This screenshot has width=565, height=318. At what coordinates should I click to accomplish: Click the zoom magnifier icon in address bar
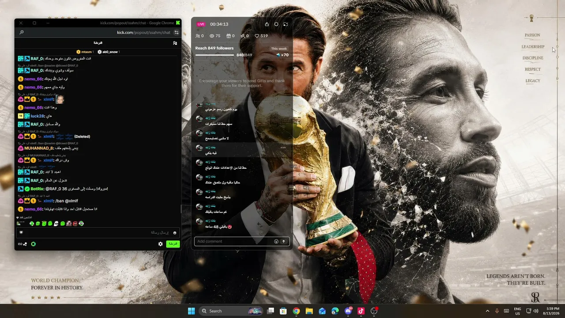pos(22,32)
